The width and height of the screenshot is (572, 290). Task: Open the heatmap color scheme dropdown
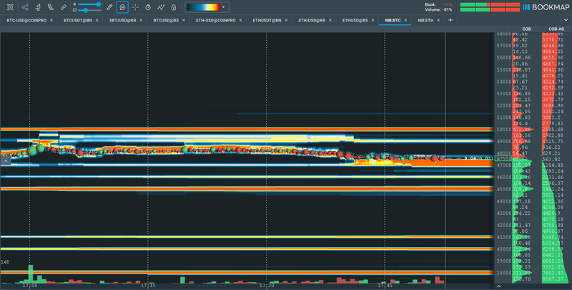[224, 7]
